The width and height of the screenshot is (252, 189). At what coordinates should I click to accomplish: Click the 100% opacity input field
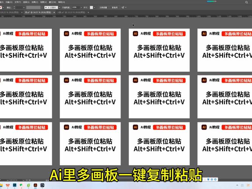[x=76, y=8]
